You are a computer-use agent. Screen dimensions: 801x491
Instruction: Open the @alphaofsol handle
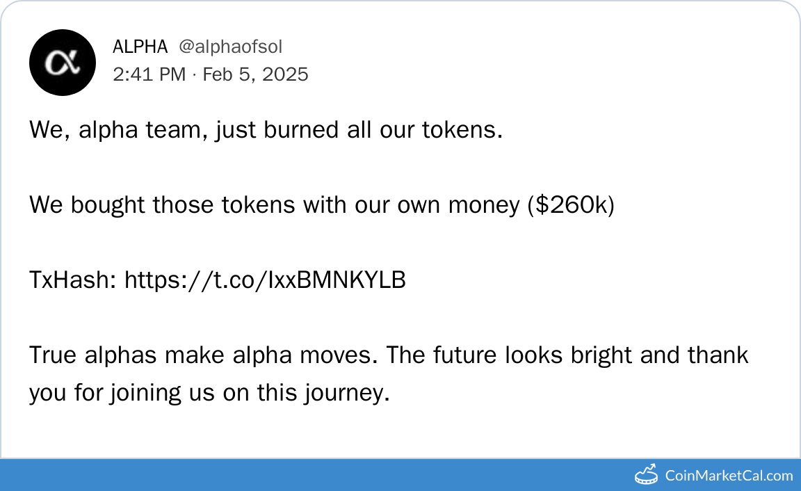[230, 47]
